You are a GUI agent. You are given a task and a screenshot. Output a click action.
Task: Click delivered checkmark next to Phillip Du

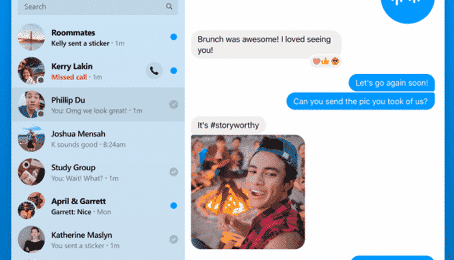click(x=174, y=105)
